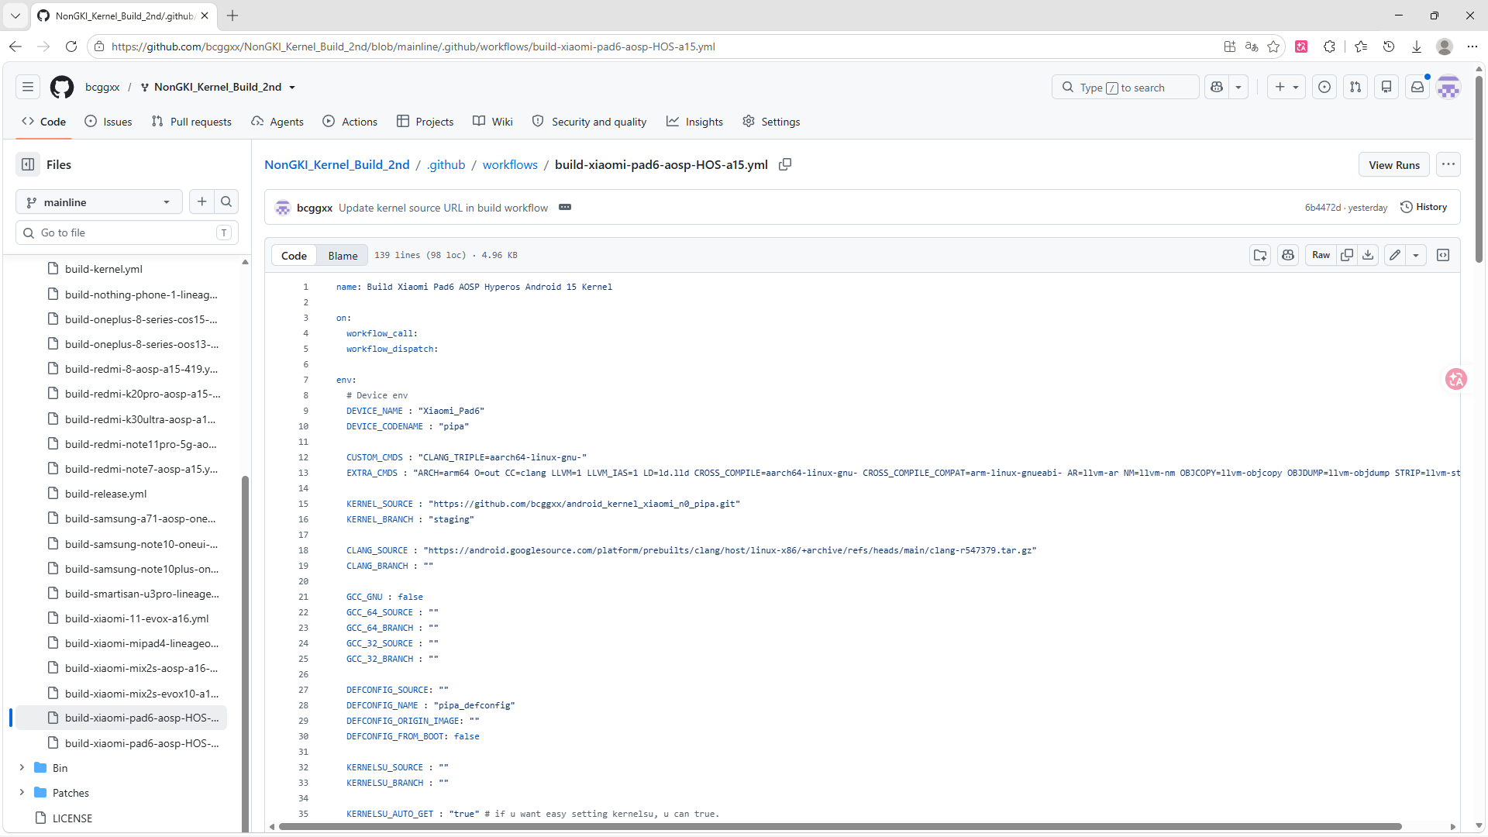Screen dimensions: 1488x837
Task: Open more file actions menu
Action: 1448,164
